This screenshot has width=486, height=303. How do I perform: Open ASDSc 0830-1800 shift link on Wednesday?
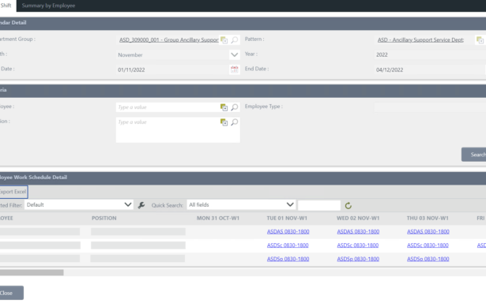(x=358, y=245)
